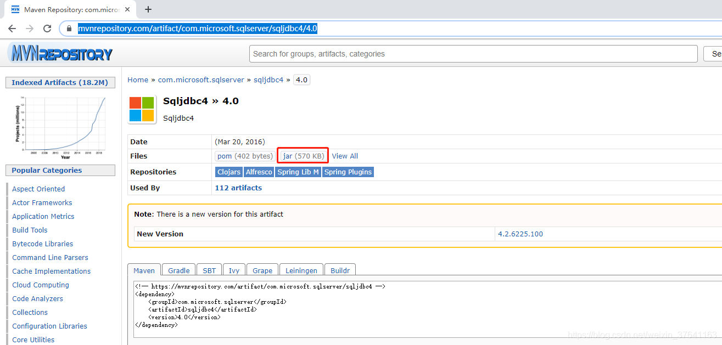The height and width of the screenshot is (345, 722).
Task: Click the Microsoft logo next to Sqljdbc4
Action: point(142,108)
